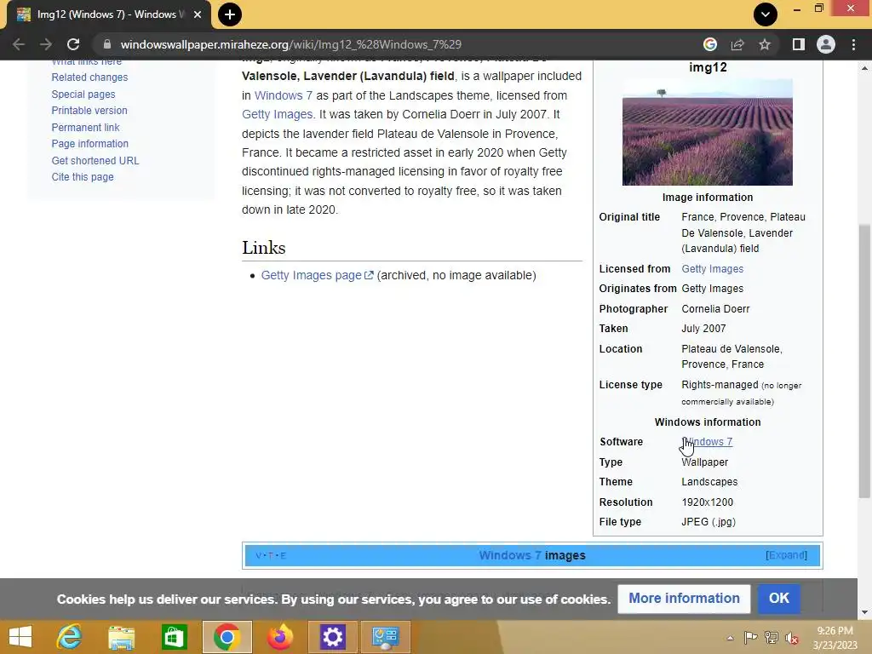
Task: Click the share page icon
Action: pos(737,44)
